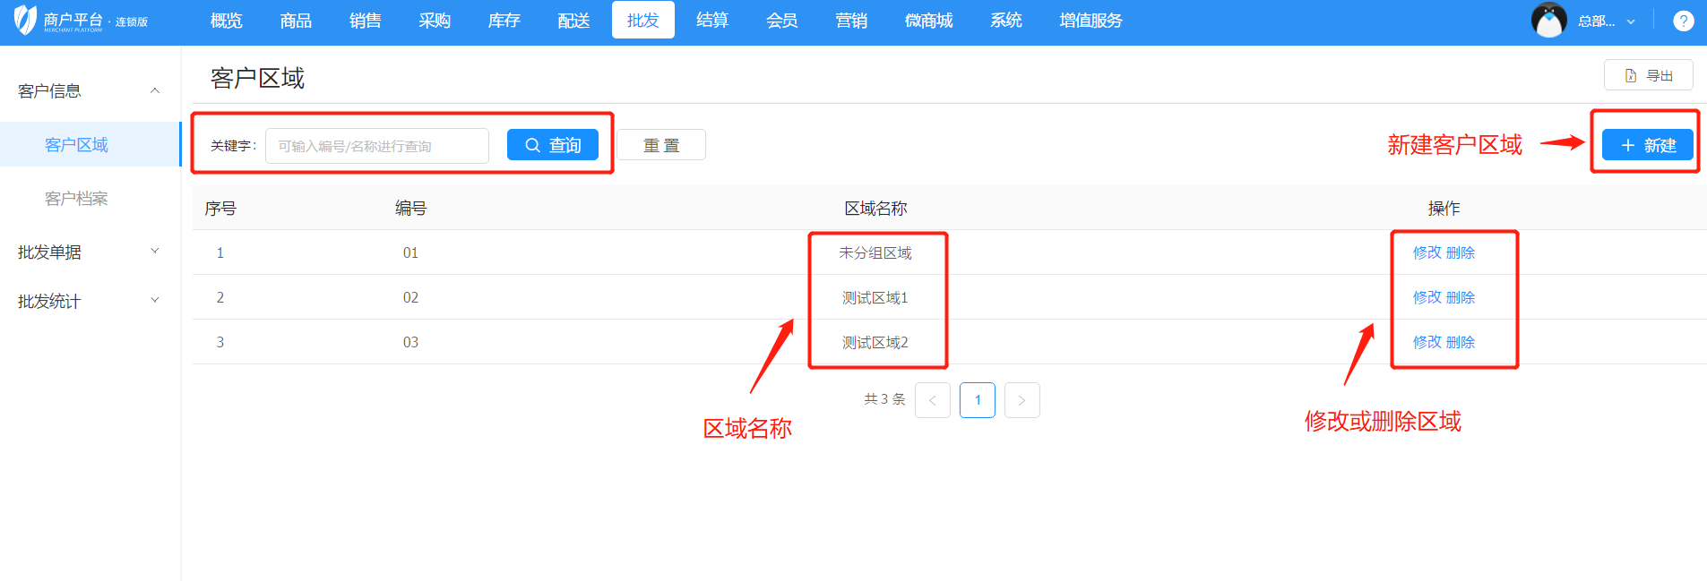Viewport: 1707px width, 581px height.
Task: Click the export (导出) file button
Action: tap(1648, 76)
